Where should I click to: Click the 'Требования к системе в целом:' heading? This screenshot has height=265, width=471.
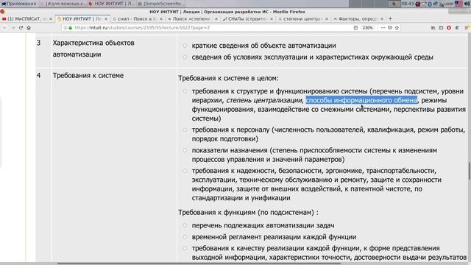pos(228,78)
